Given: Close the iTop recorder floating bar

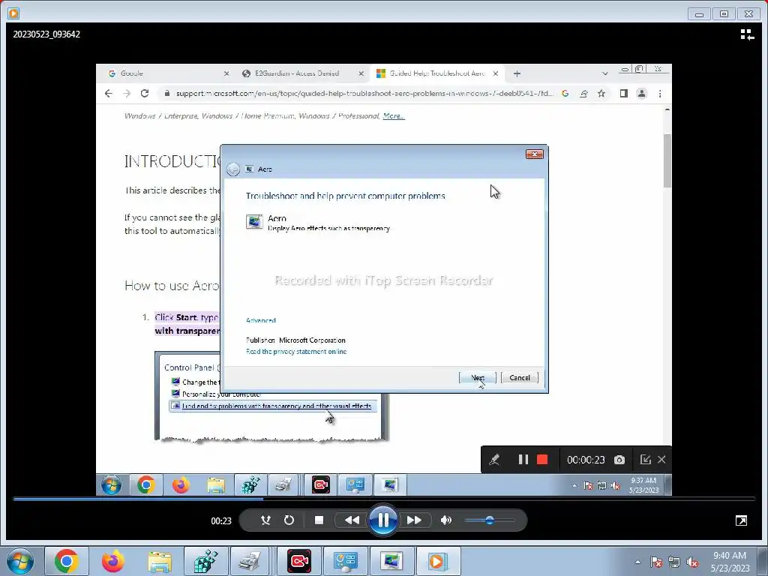Looking at the screenshot, I should click(661, 460).
